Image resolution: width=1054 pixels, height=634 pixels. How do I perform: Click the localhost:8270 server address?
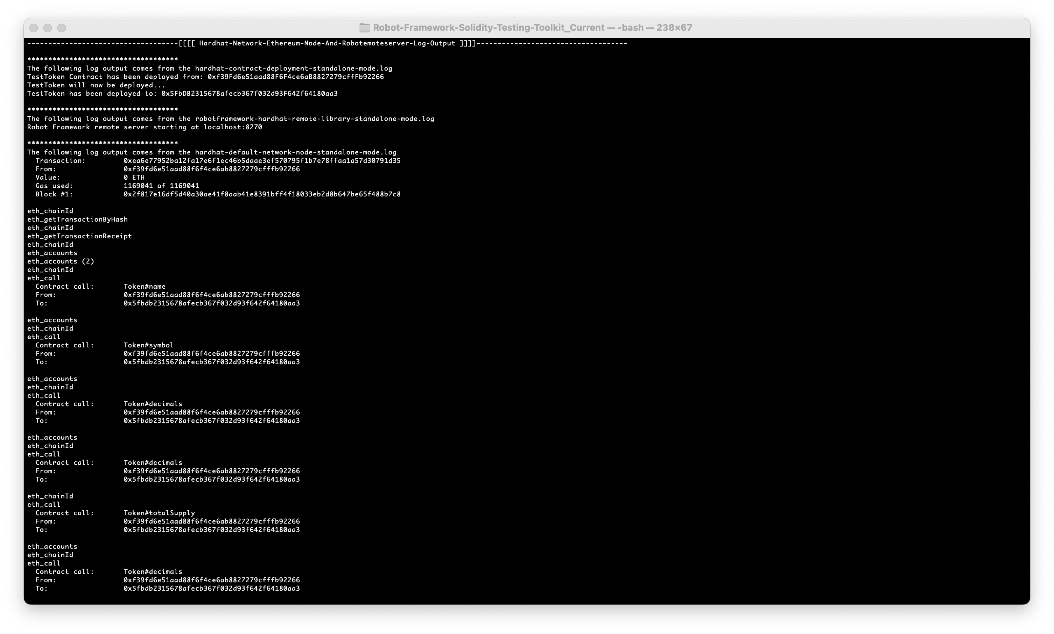232,127
